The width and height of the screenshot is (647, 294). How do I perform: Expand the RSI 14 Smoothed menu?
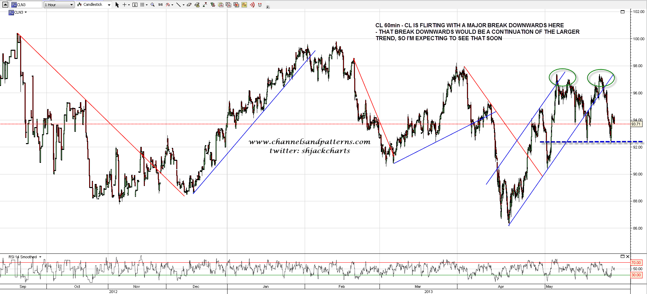click(40, 257)
